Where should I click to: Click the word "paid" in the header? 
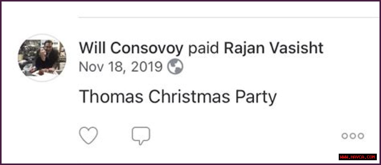coord(204,48)
